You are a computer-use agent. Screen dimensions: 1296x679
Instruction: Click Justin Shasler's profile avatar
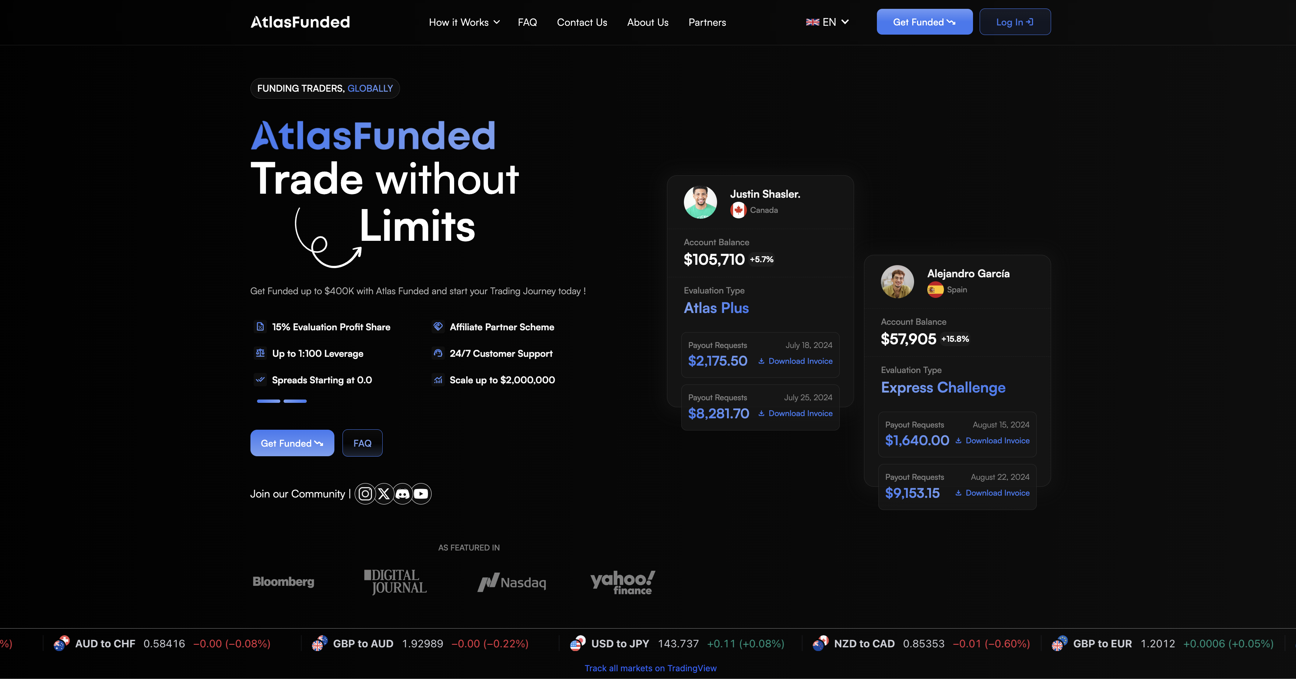(700, 202)
